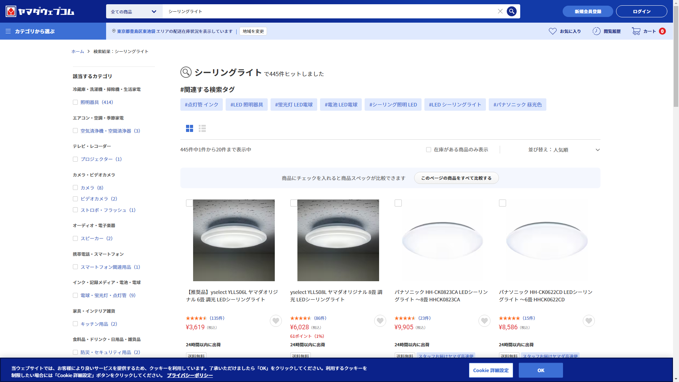Enable 在庫がある商品のみ表示 checkbox
The width and height of the screenshot is (679, 382).
point(429,150)
